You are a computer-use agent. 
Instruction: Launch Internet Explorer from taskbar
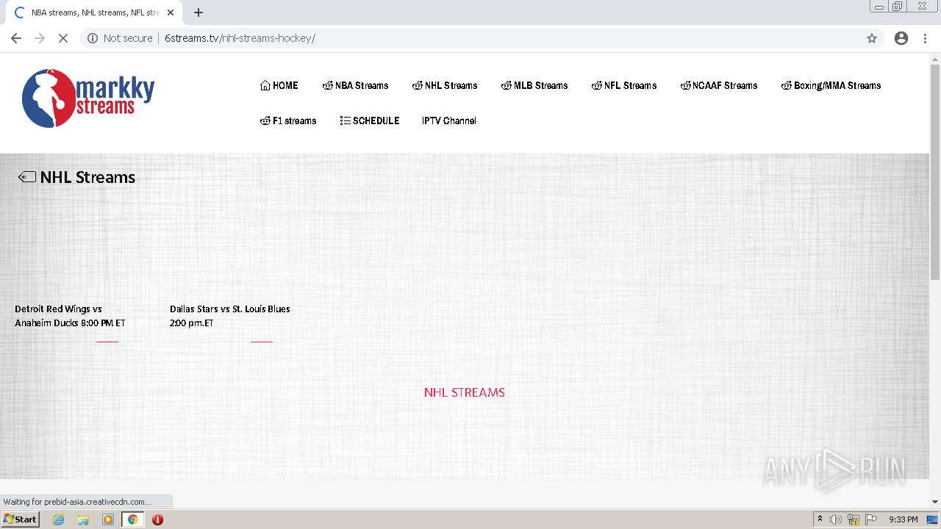(59, 519)
